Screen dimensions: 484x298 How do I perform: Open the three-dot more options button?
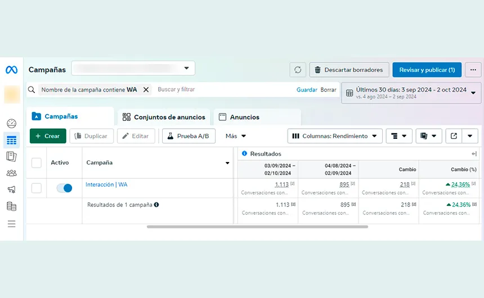(x=473, y=70)
